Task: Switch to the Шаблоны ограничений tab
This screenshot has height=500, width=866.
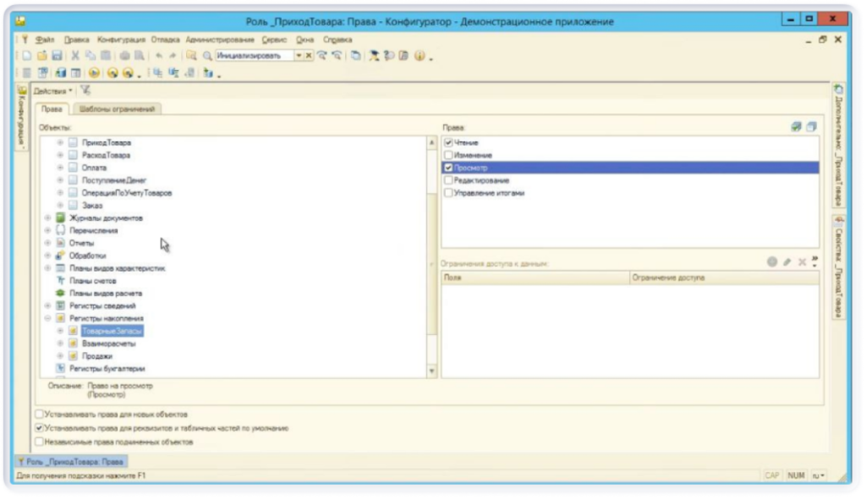Action: [118, 108]
